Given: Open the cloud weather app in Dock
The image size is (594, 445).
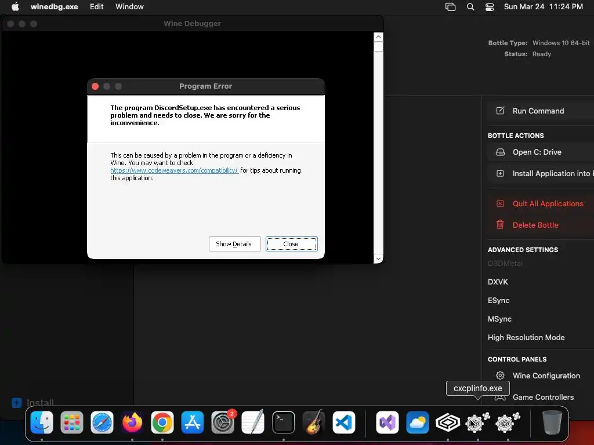Looking at the screenshot, I should tap(418, 422).
